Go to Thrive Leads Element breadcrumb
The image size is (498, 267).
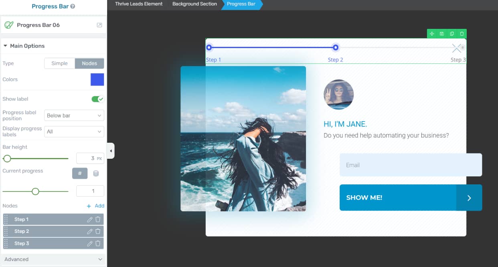(x=139, y=4)
